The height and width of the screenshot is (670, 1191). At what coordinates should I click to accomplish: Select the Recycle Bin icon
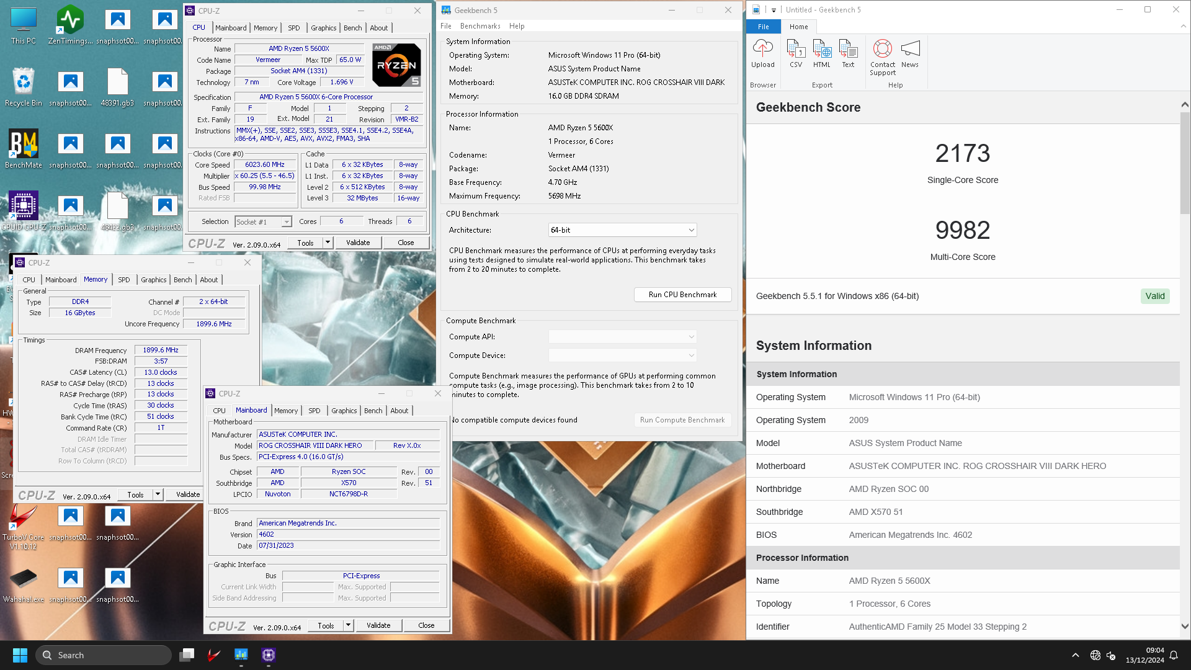click(x=24, y=87)
